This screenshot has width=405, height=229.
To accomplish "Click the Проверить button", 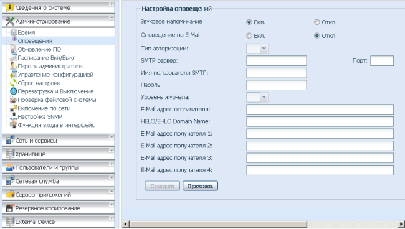I will [x=163, y=186].
